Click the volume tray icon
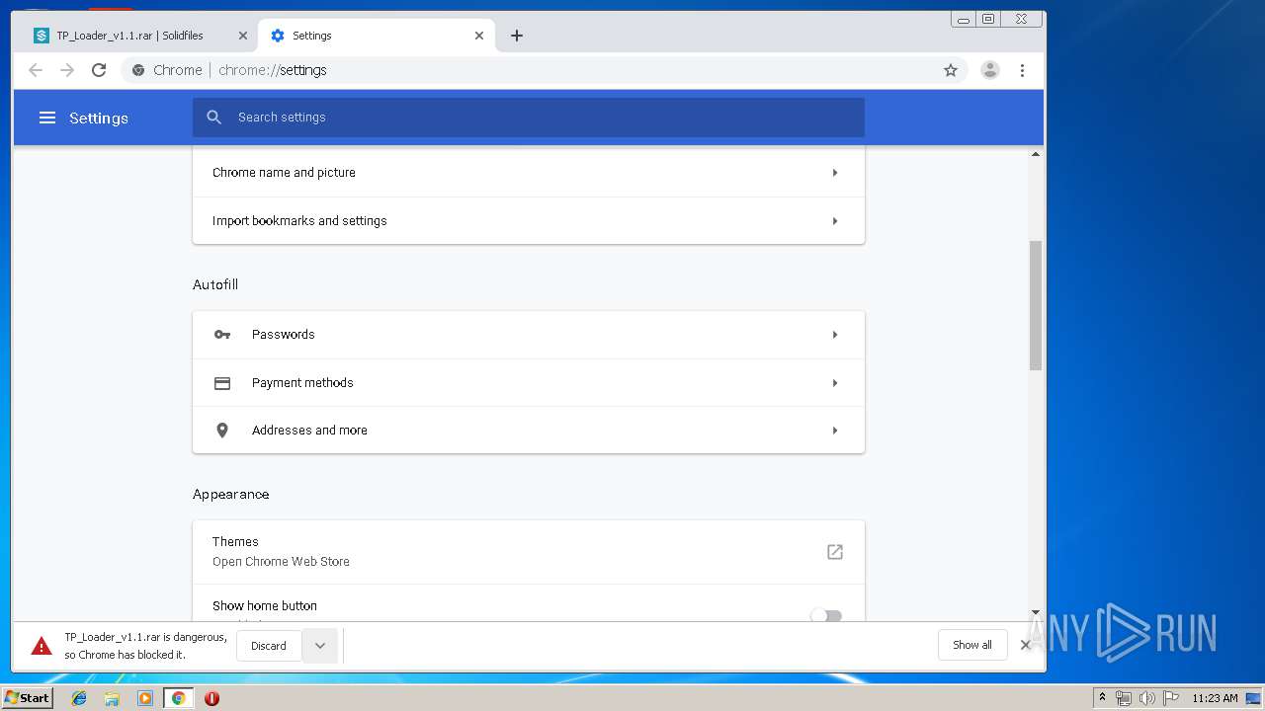This screenshot has width=1265, height=711. tap(1146, 698)
